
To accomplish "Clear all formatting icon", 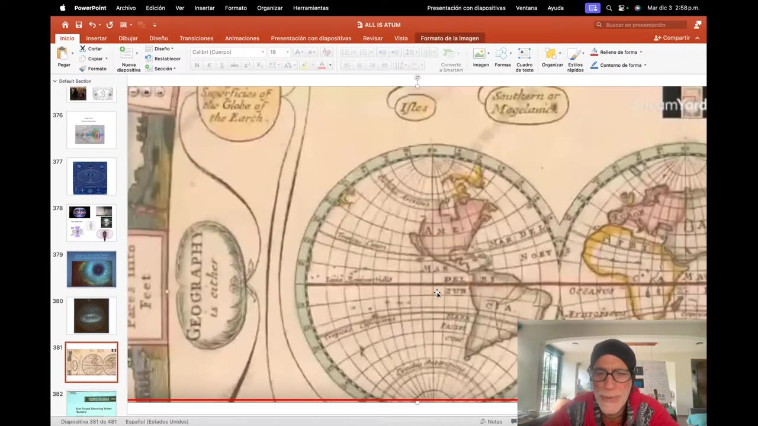I will [326, 52].
